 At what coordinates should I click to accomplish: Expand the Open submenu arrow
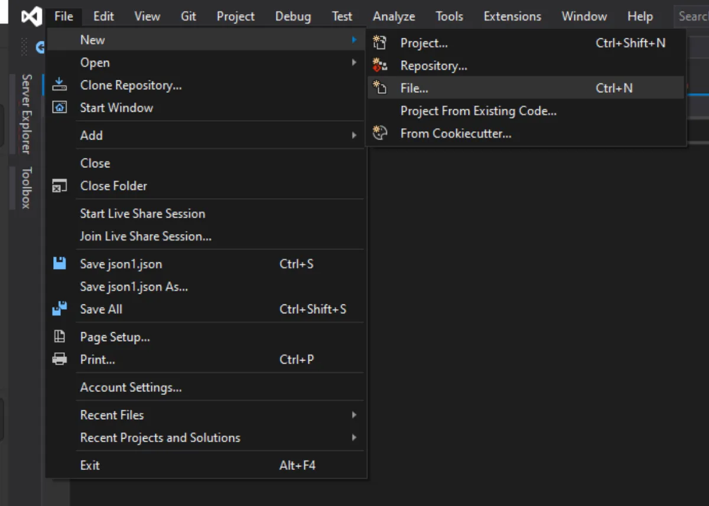[354, 62]
